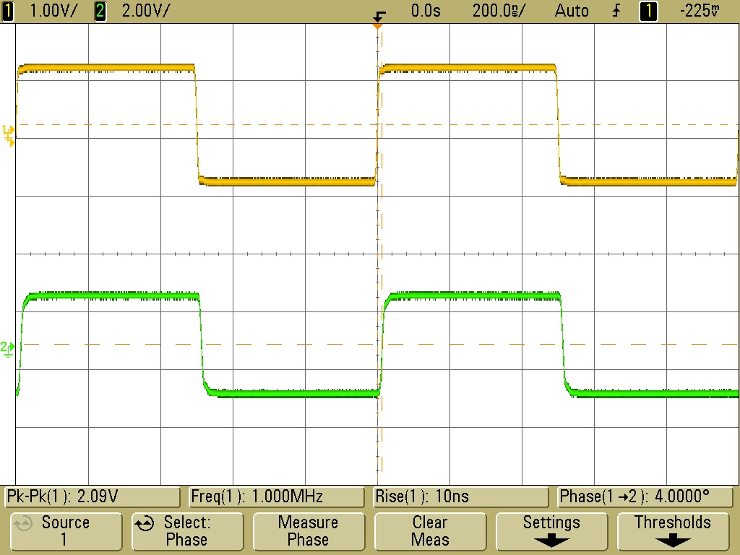
Task: Click the -225mV trigger level readout
Action: click(700, 11)
